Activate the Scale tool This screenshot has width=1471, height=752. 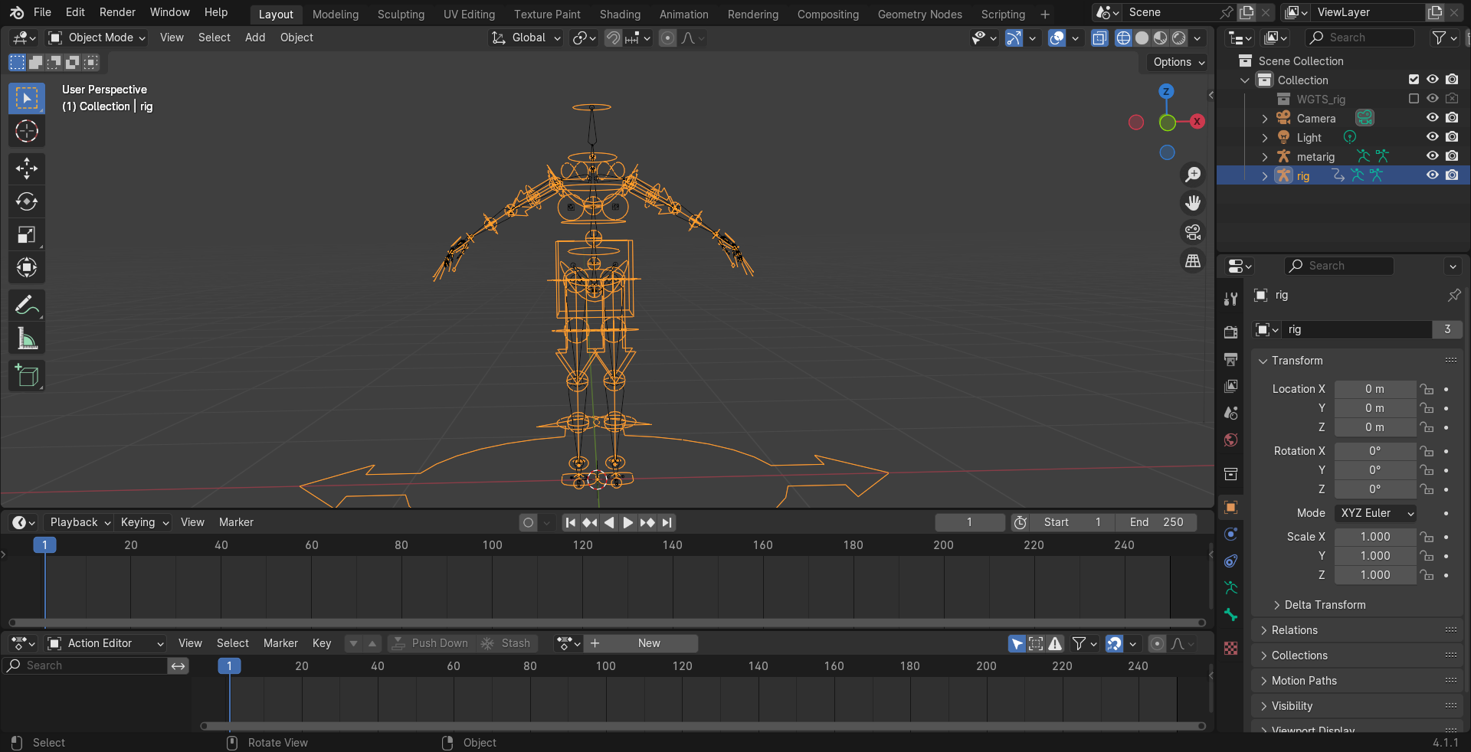27,234
